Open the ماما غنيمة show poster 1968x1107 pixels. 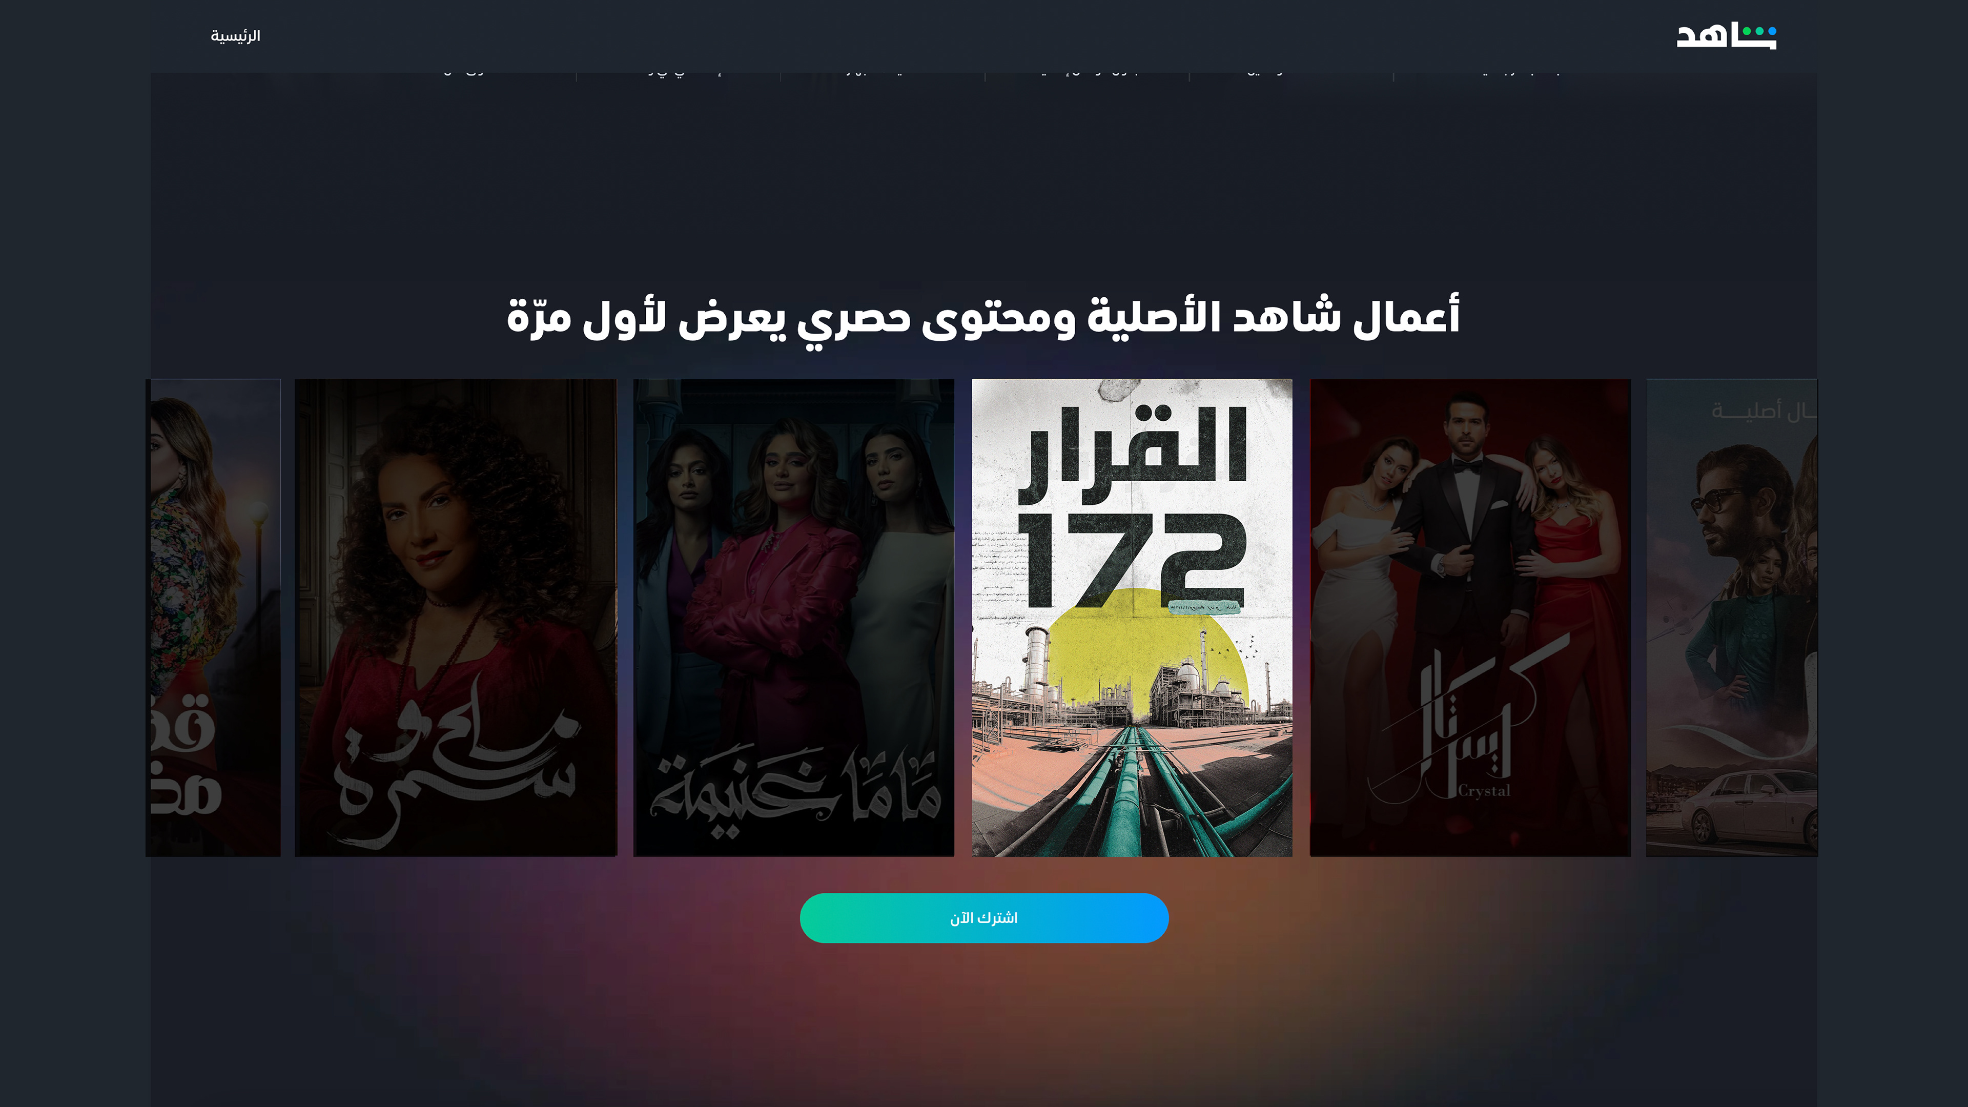[794, 617]
